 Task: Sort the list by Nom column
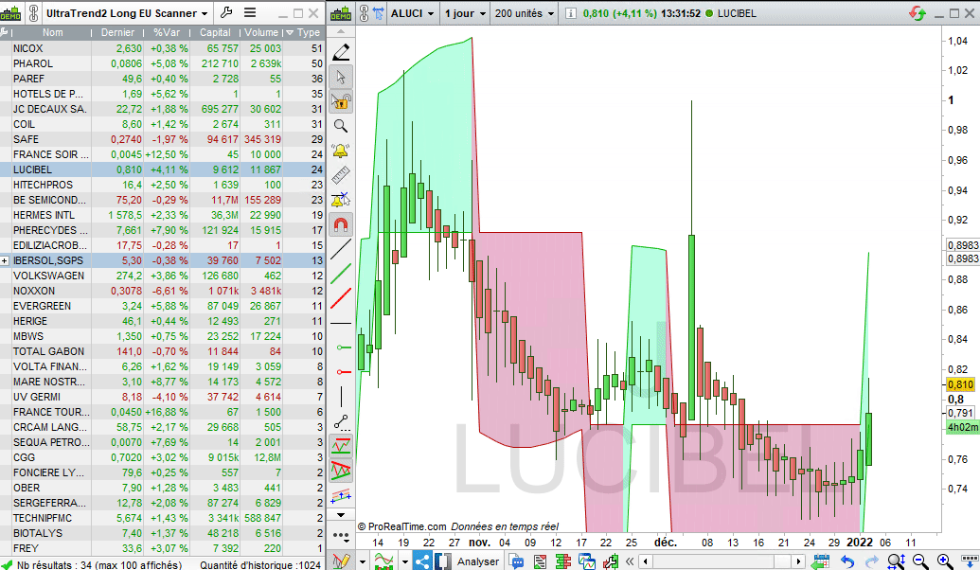click(x=52, y=32)
